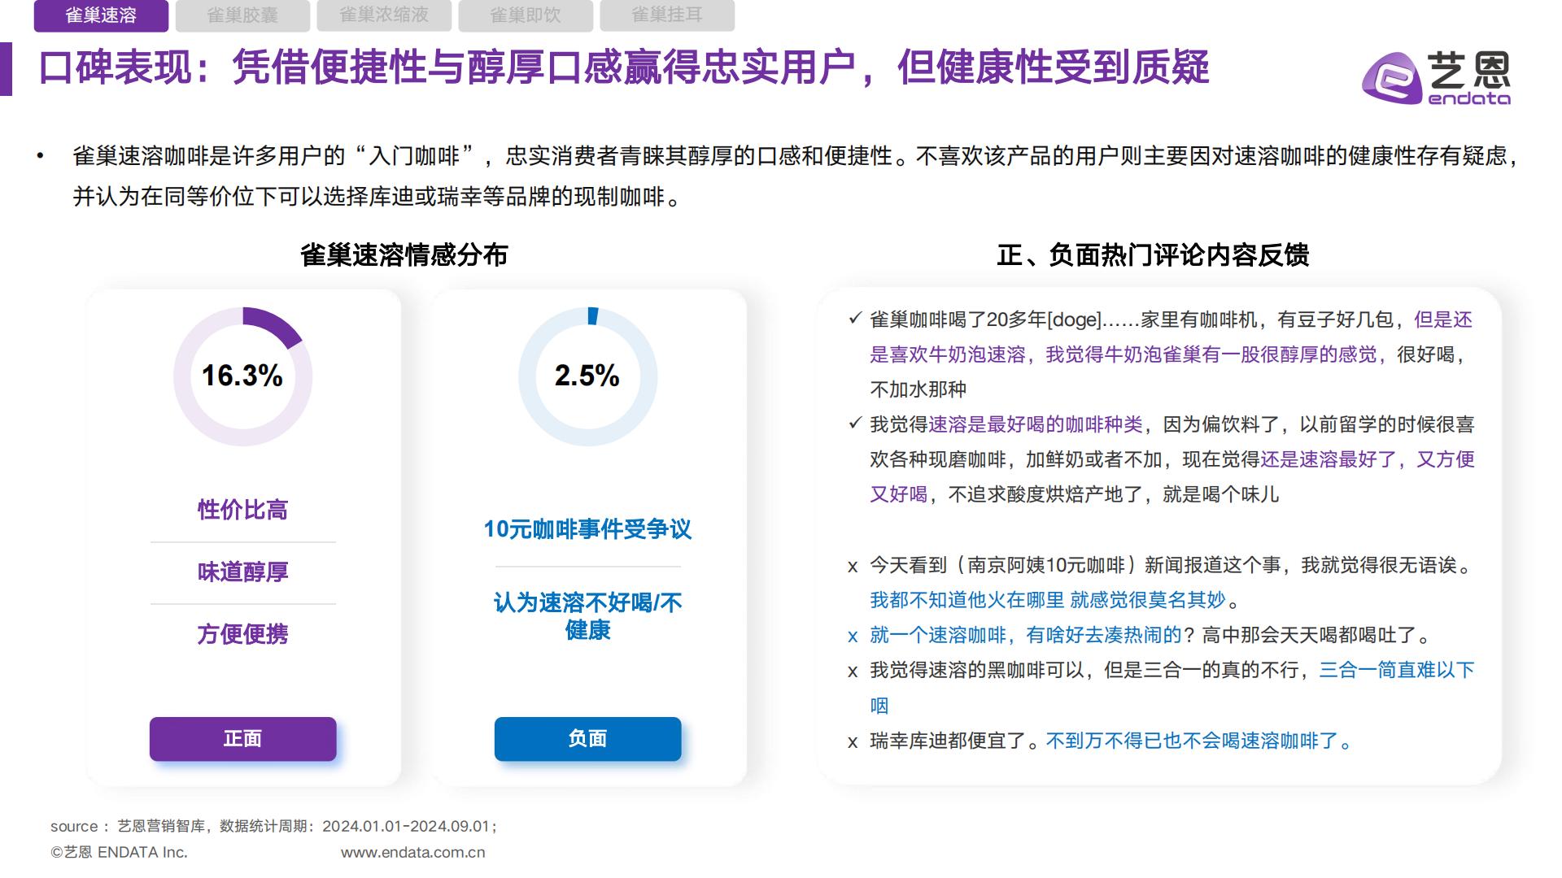Click the x mark before 瑞幸库迪都便宜了 comment
This screenshot has width=1562, height=878.
click(852, 741)
